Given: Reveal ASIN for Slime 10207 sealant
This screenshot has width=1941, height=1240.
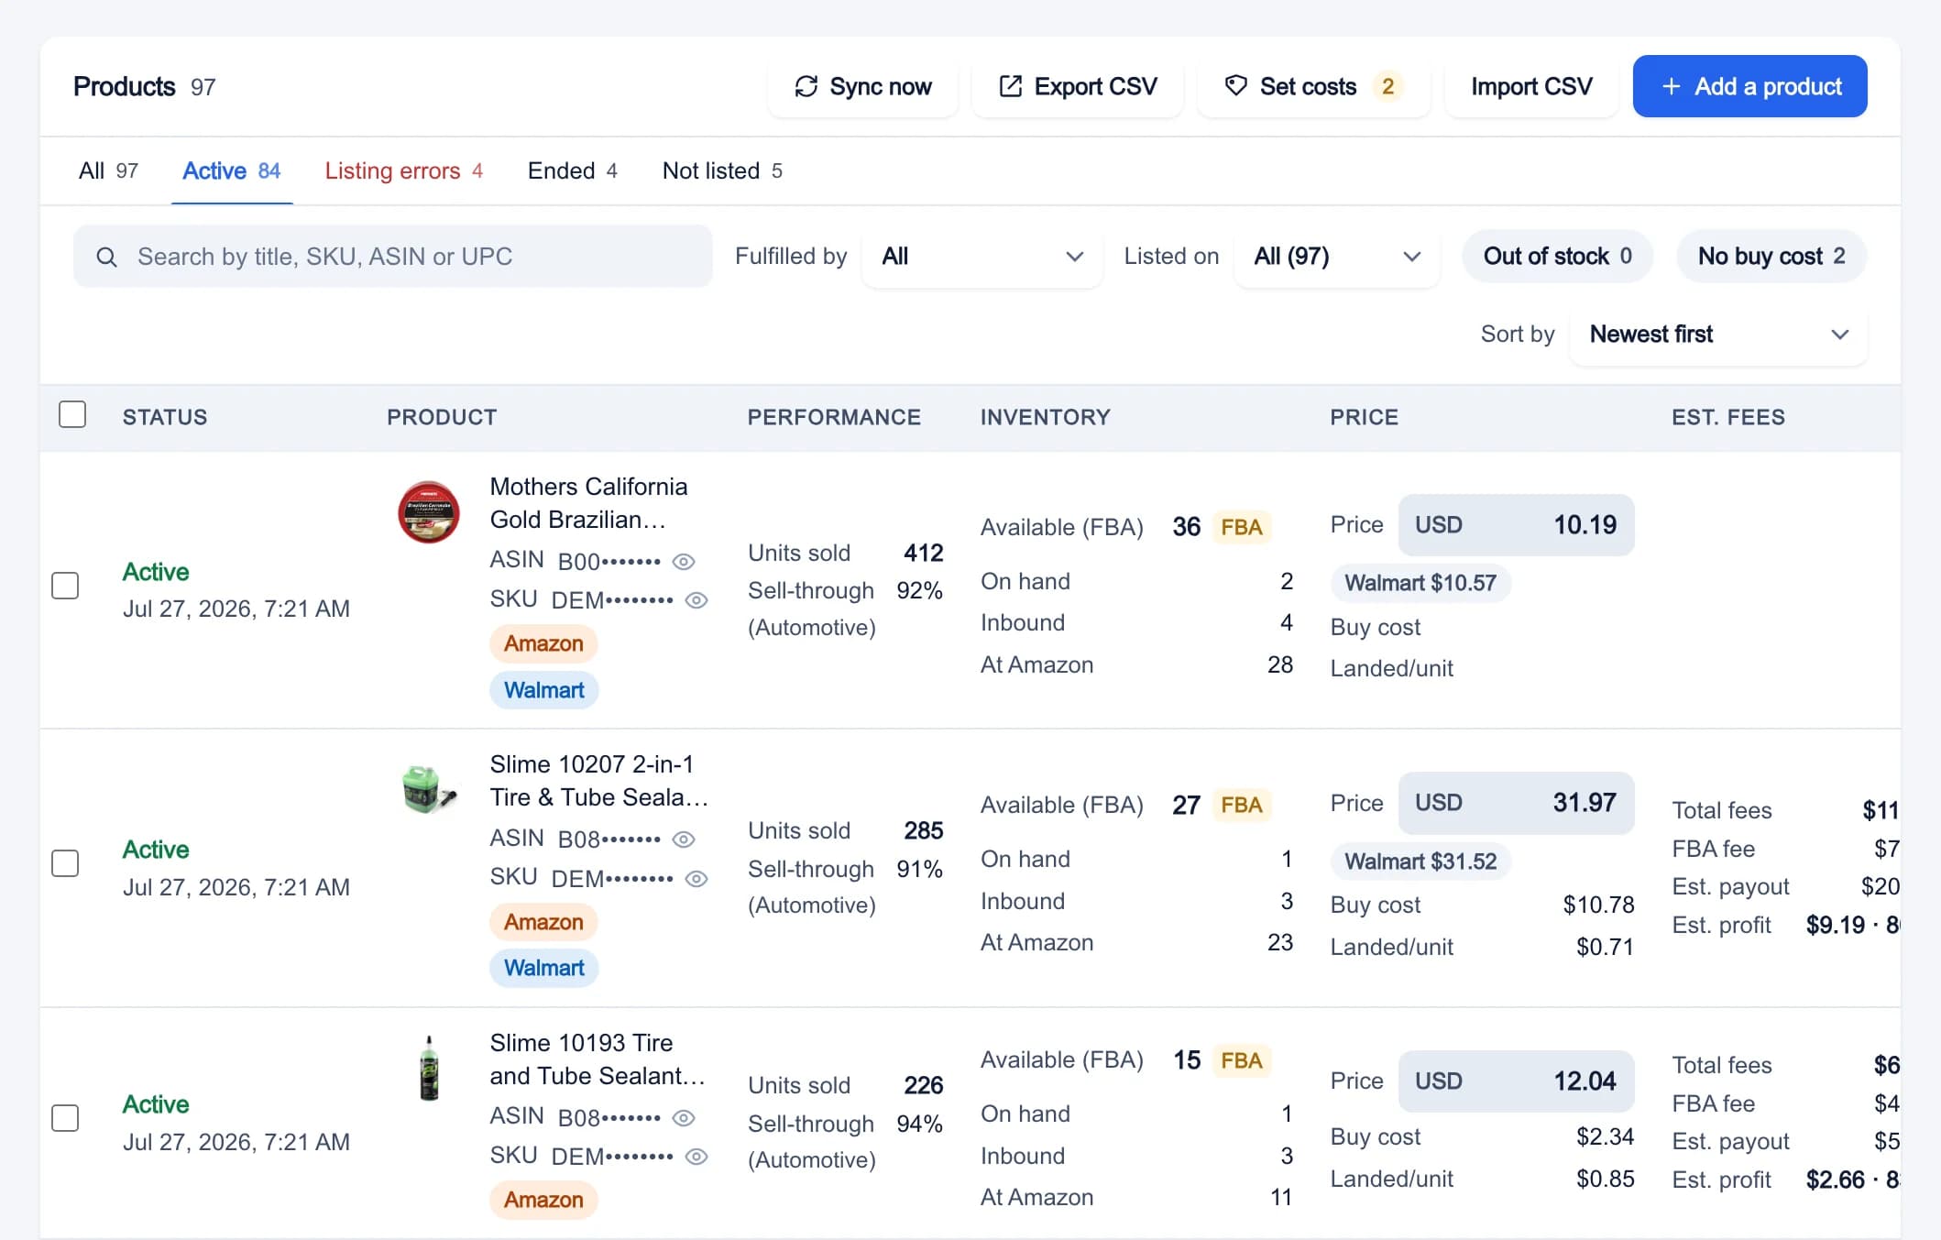Looking at the screenshot, I should [x=684, y=839].
